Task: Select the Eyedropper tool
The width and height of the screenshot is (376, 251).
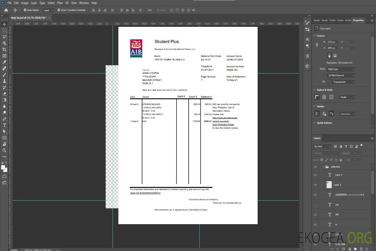Action: [4, 62]
